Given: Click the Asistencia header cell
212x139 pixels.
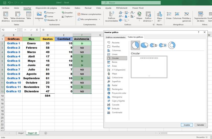Looking at the screenshot, I should point(82,39).
